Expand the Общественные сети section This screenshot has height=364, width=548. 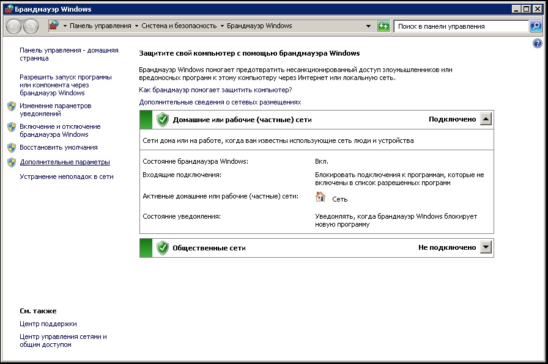(x=486, y=247)
